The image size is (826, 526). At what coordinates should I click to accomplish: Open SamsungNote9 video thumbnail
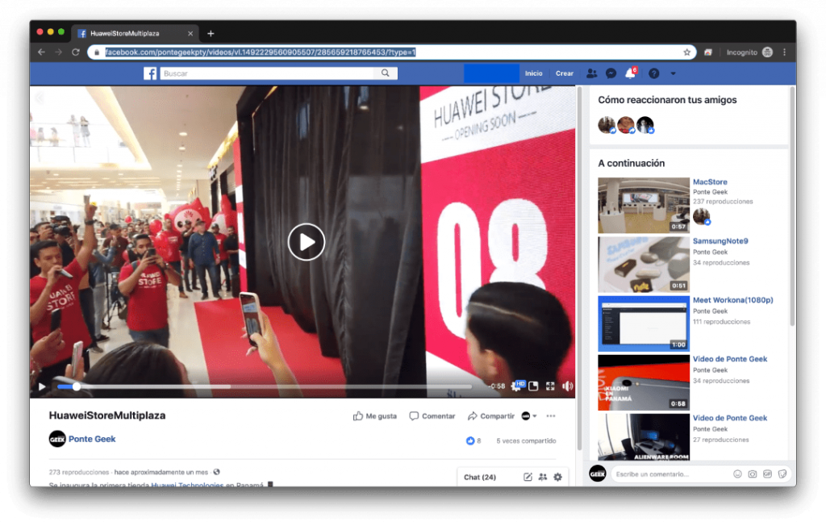(643, 264)
